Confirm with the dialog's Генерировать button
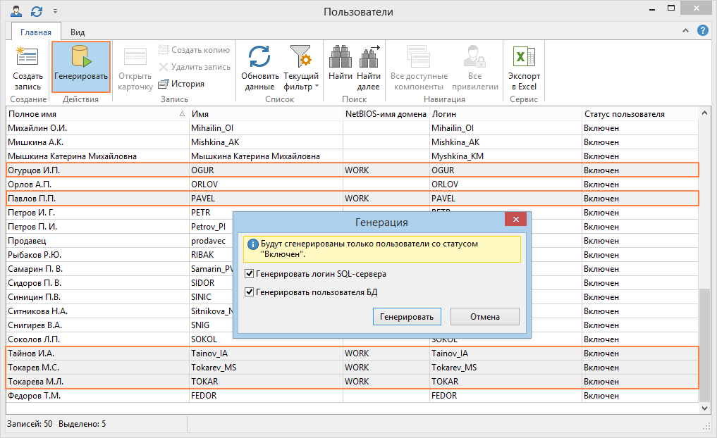 [407, 317]
